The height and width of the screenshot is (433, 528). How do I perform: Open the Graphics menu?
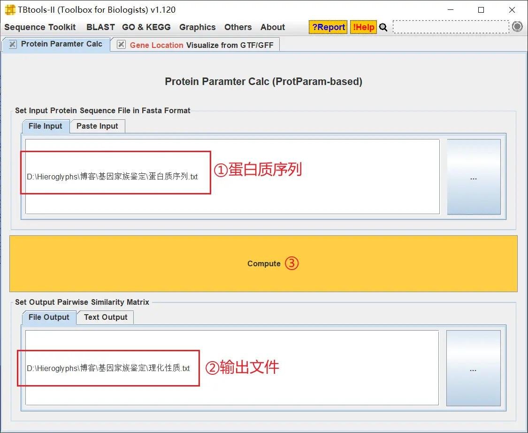pos(197,27)
